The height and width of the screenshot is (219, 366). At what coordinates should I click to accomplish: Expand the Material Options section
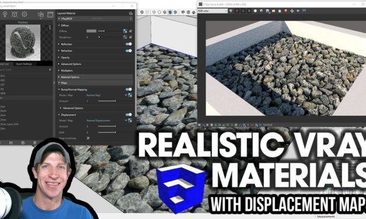click(x=59, y=77)
